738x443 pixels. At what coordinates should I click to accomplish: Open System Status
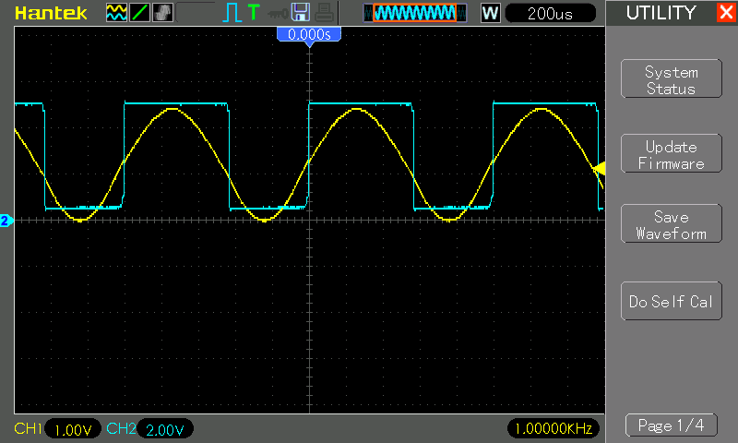pos(672,78)
